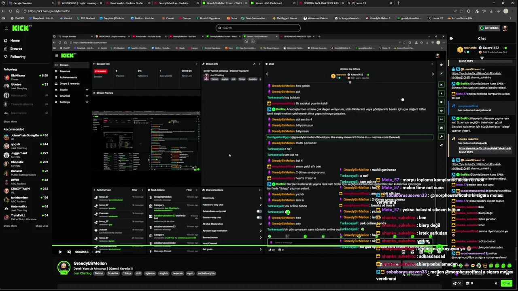Expand Settings in the streamed dashboard sidebar
Screen dimensions: 518x291
87,102
